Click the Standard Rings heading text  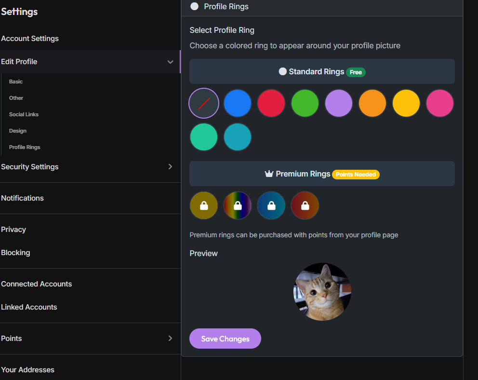(x=317, y=72)
